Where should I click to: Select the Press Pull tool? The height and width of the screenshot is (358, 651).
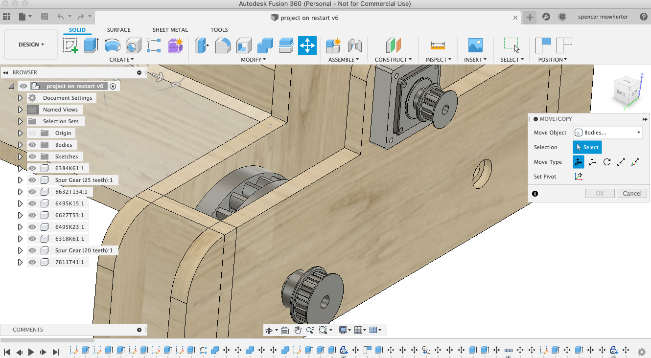coord(202,45)
